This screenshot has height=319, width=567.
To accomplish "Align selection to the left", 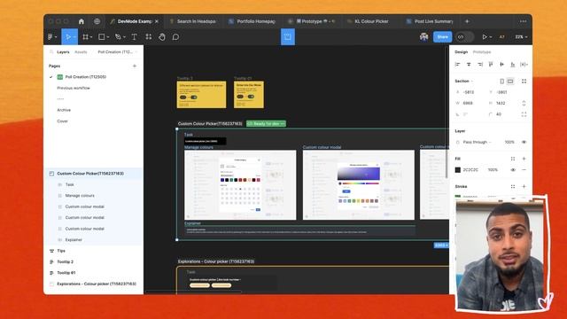I will click(457, 65).
